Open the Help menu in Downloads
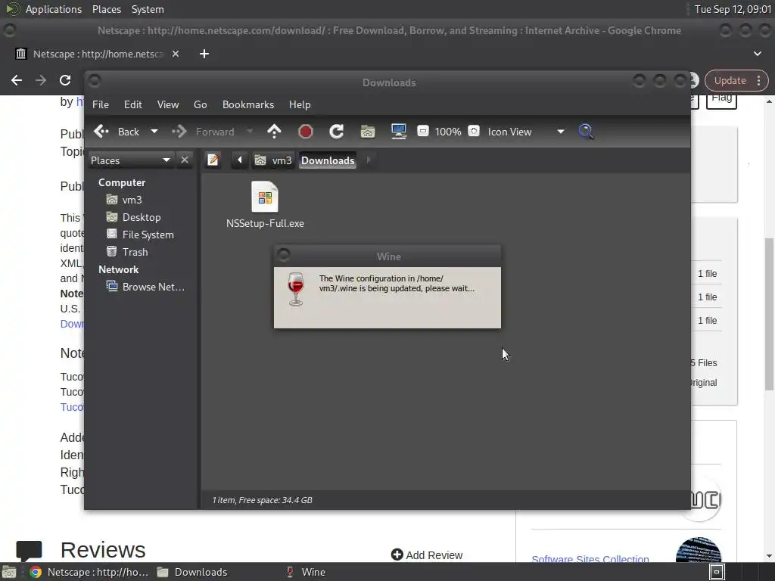Image resolution: width=775 pixels, height=581 pixels. (300, 104)
